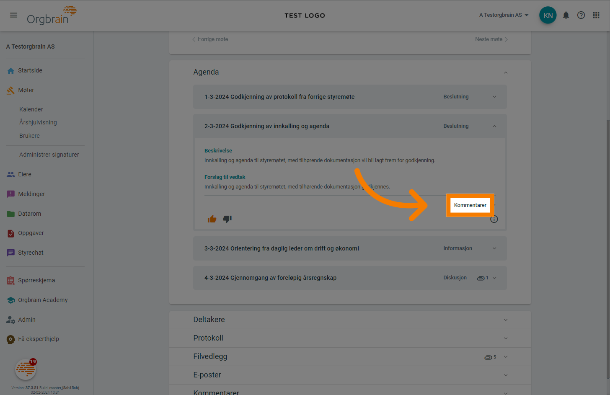This screenshot has width=610, height=395.
Task: Open the notifications bell
Action: pos(566,15)
